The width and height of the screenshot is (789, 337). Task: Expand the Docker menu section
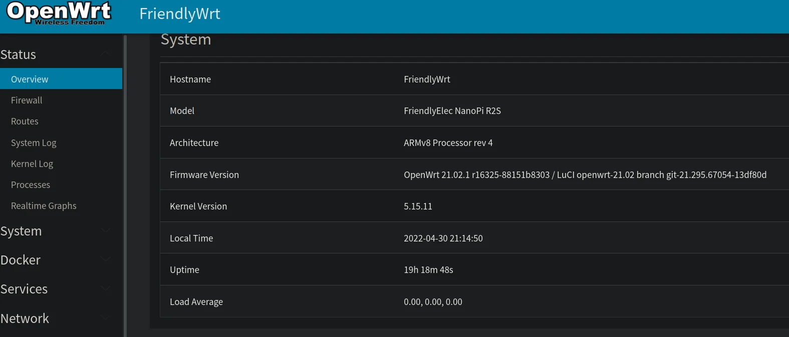click(x=55, y=260)
